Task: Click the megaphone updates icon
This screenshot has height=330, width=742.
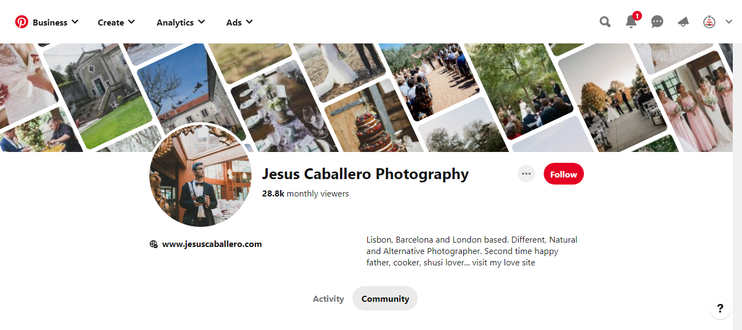Action: [683, 22]
